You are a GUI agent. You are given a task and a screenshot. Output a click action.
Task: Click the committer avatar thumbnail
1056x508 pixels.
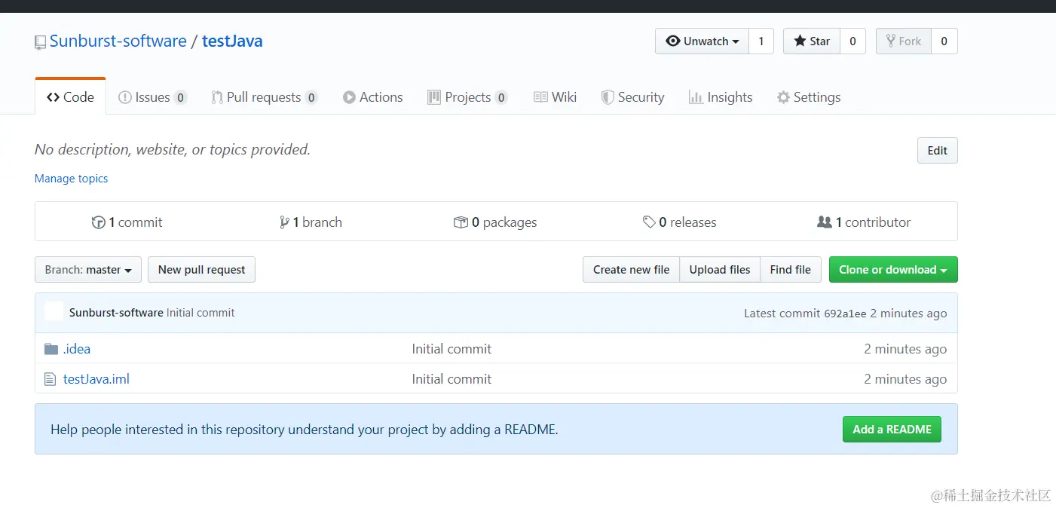(x=54, y=312)
